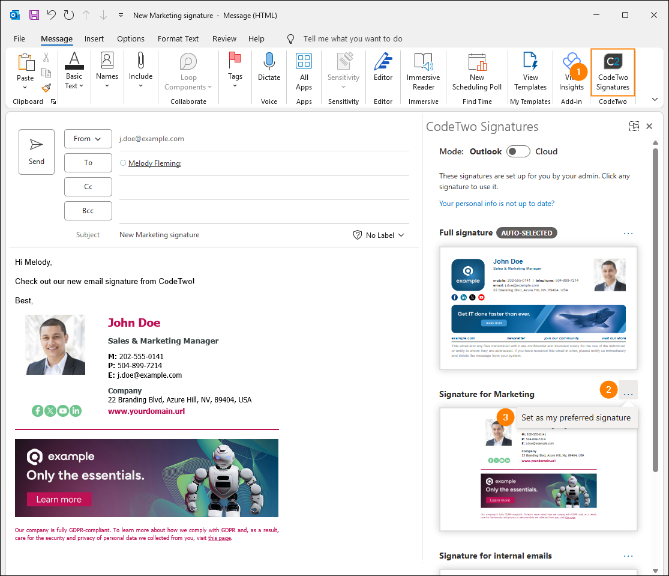Screen dimensions: 669x576
Task: Open View Templates
Action: tap(530, 71)
